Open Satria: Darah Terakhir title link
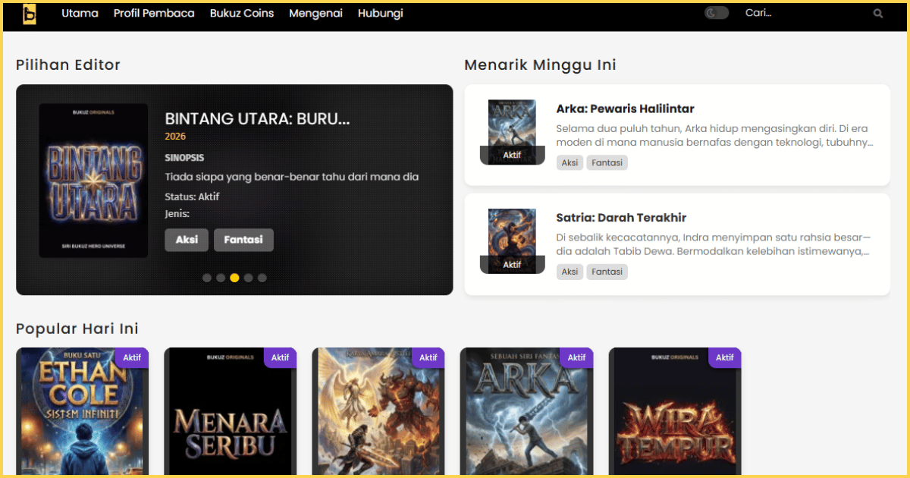The height and width of the screenshot is (478, 910). [621, 218]
